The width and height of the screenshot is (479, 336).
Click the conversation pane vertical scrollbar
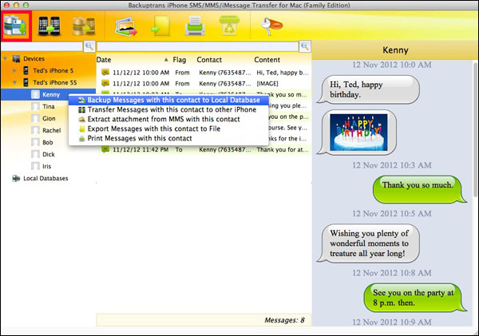(x=475, y=130)
